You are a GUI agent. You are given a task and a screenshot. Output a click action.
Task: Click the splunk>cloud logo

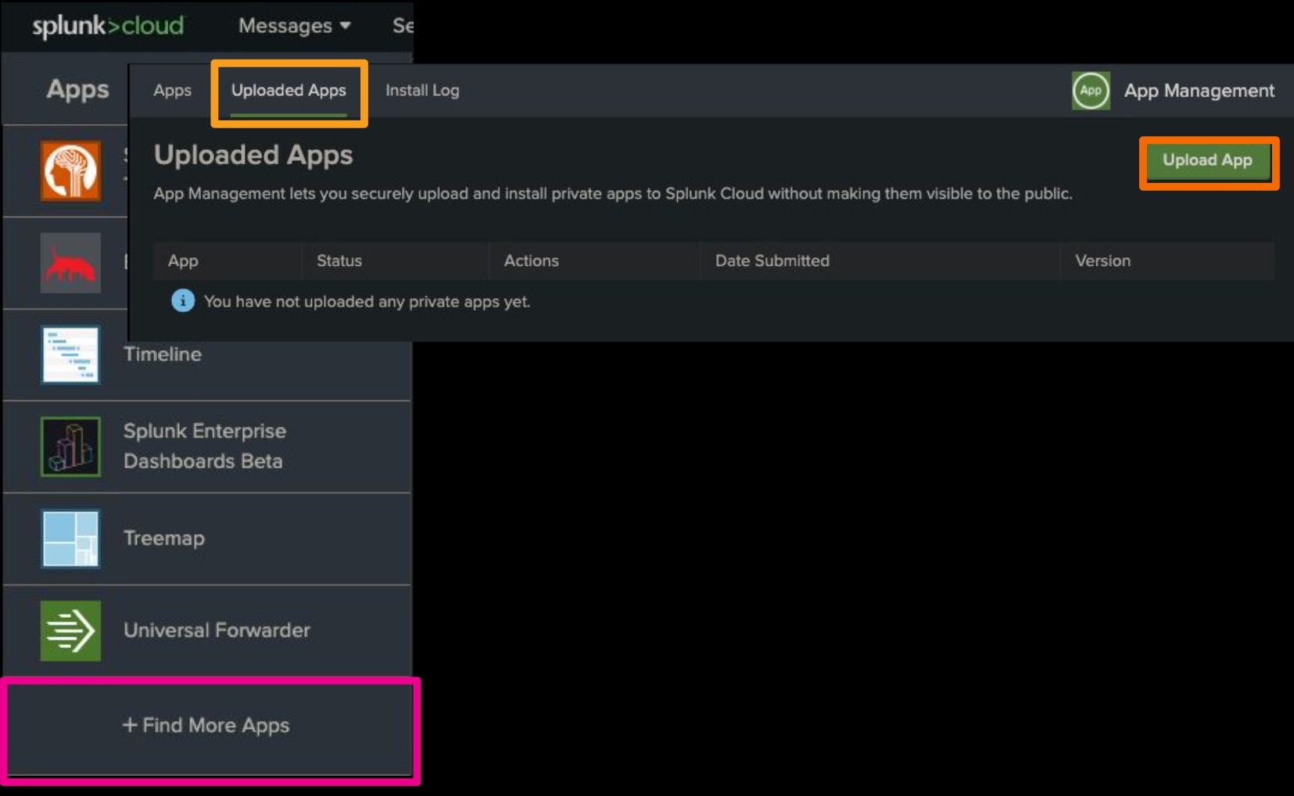pyautogui.click(x=108, y=26)
